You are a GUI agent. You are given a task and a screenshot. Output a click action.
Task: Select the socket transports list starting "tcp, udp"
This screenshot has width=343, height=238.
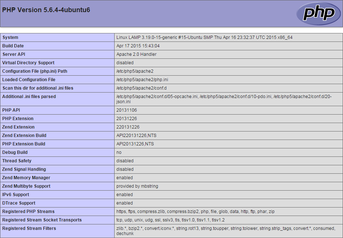(x=170, y=220)
